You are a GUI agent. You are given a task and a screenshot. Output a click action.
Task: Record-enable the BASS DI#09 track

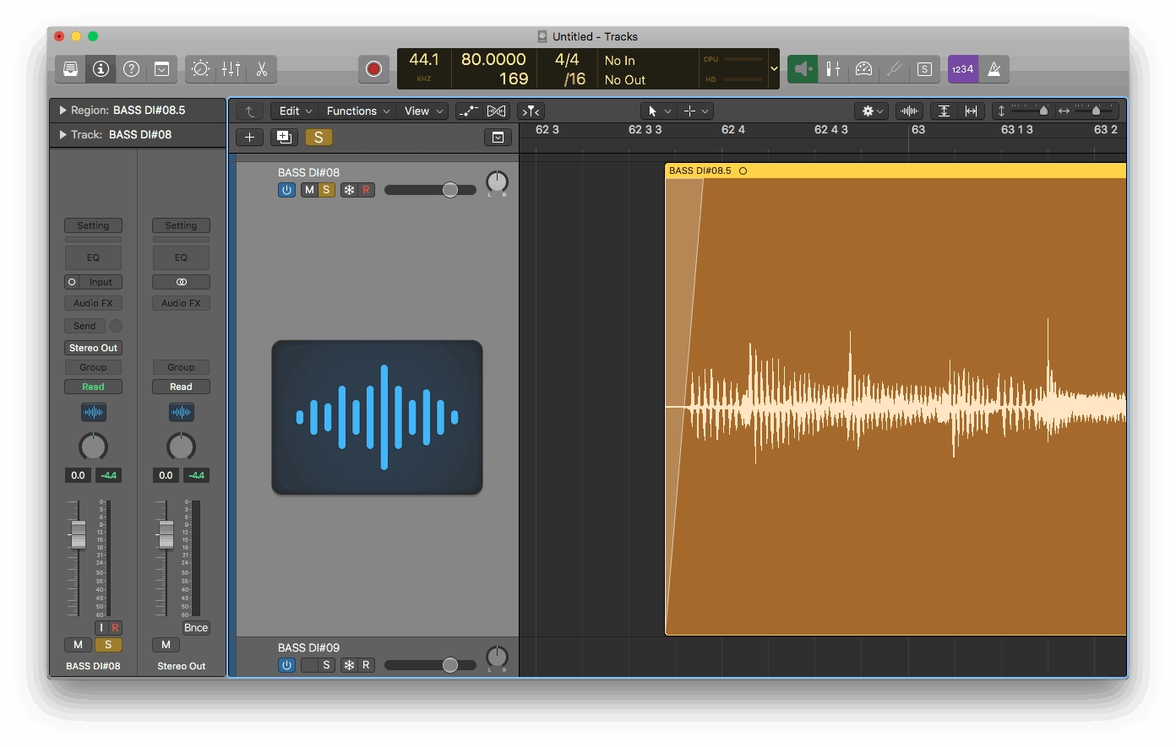366,665
